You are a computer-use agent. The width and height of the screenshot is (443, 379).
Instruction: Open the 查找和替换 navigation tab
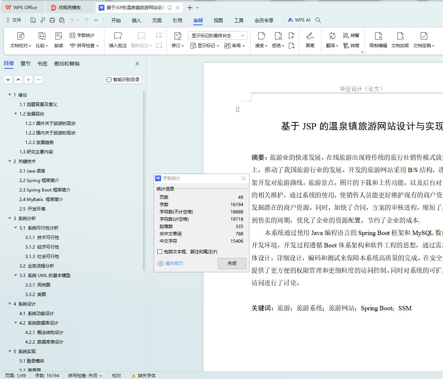tap(67, 64)
